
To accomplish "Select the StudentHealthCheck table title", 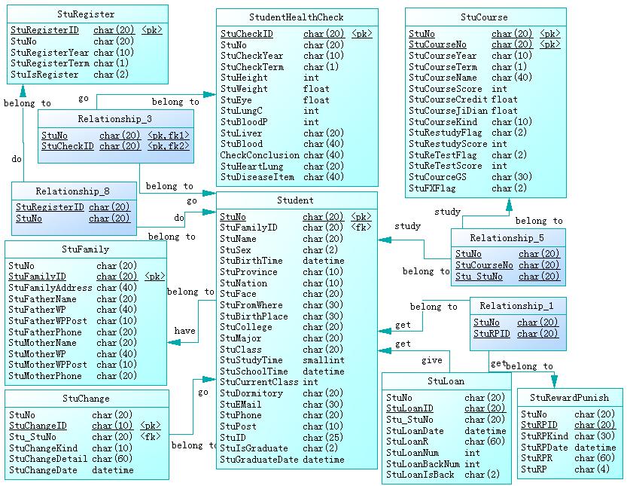I will click(x=296, y=17).
